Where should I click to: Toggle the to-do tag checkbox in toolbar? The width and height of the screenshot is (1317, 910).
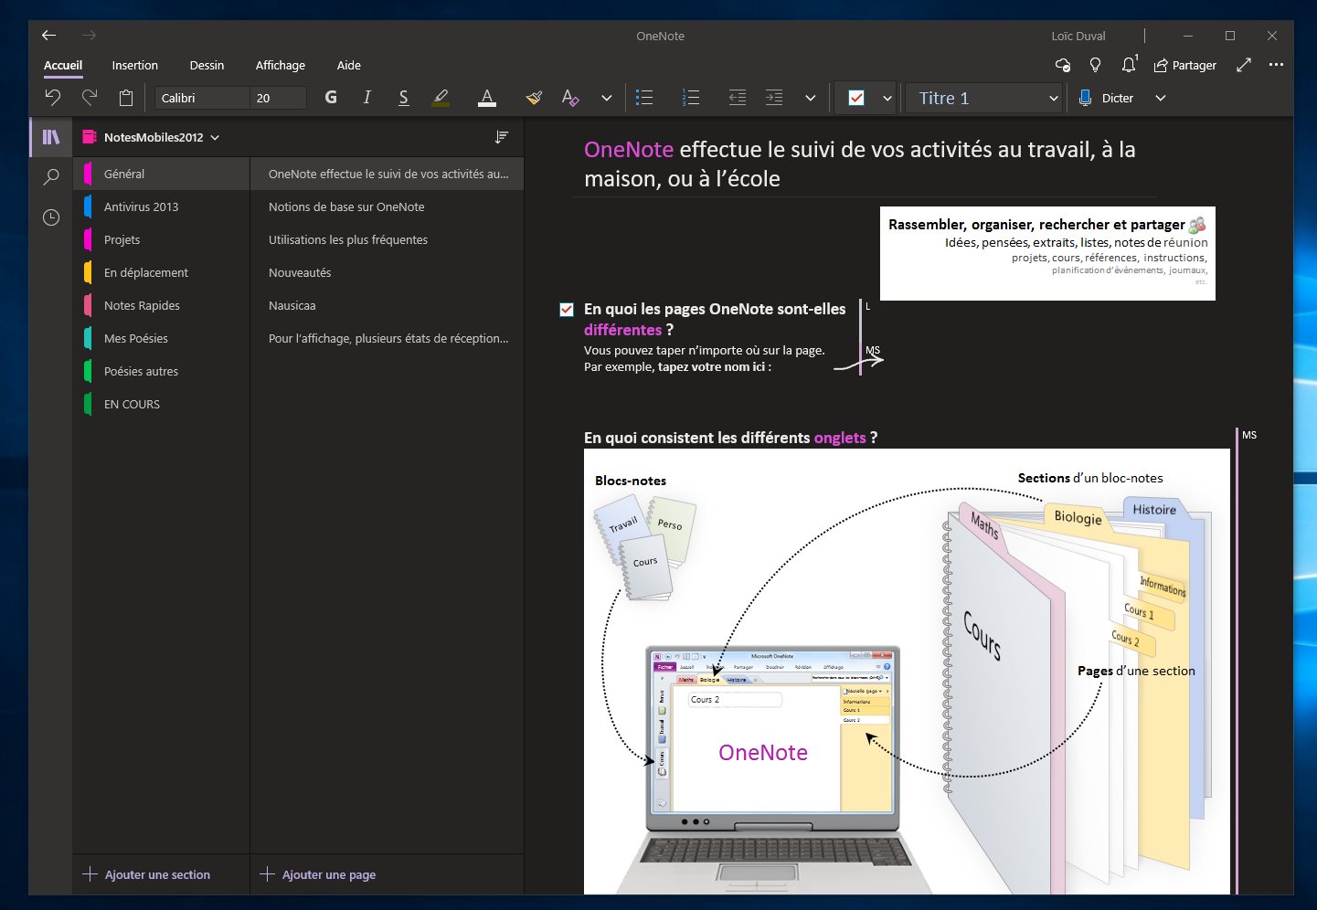click(856, 98)
